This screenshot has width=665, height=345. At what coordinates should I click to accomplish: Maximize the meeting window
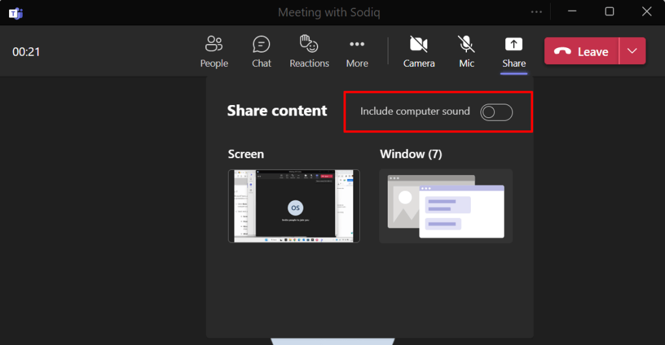(x=609, y=12)
